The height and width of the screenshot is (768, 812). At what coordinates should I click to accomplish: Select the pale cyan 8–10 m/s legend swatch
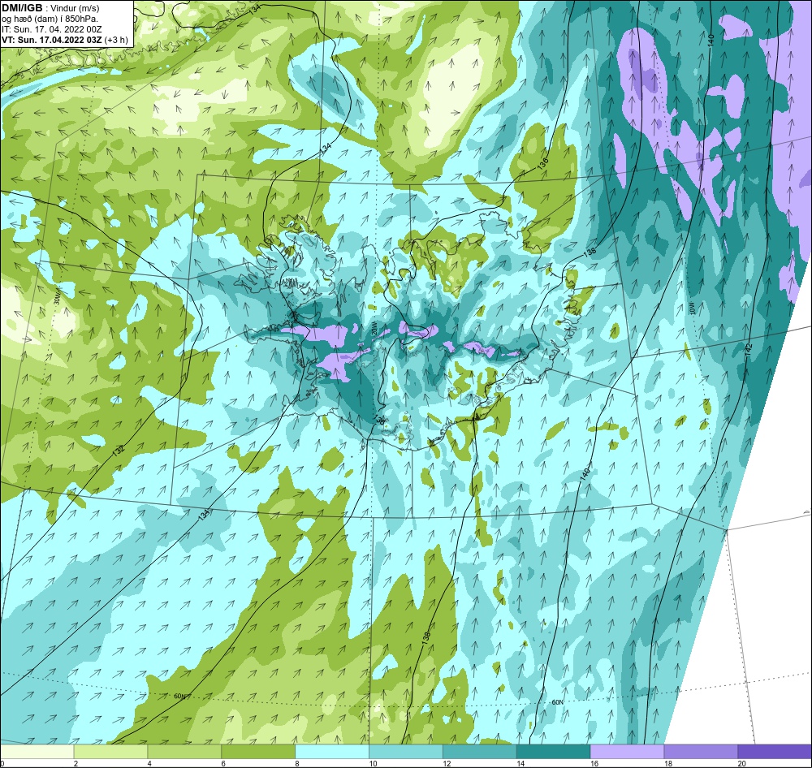click(x=332, y=751)
